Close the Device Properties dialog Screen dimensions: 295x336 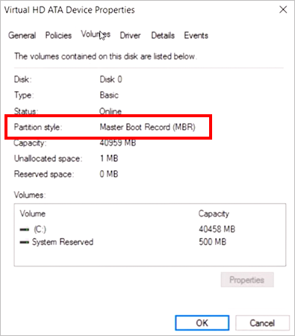283,10
